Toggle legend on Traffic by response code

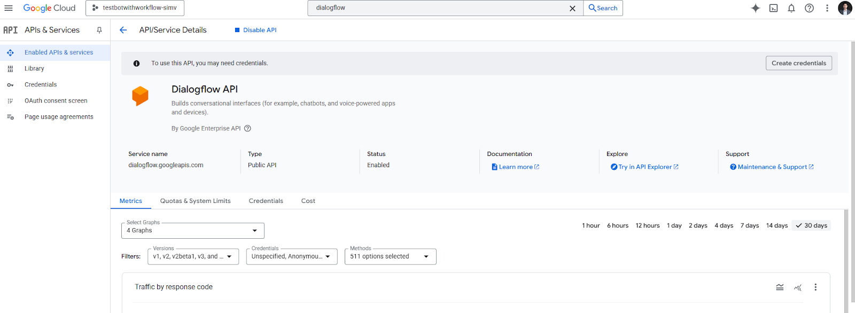(780, 287)
